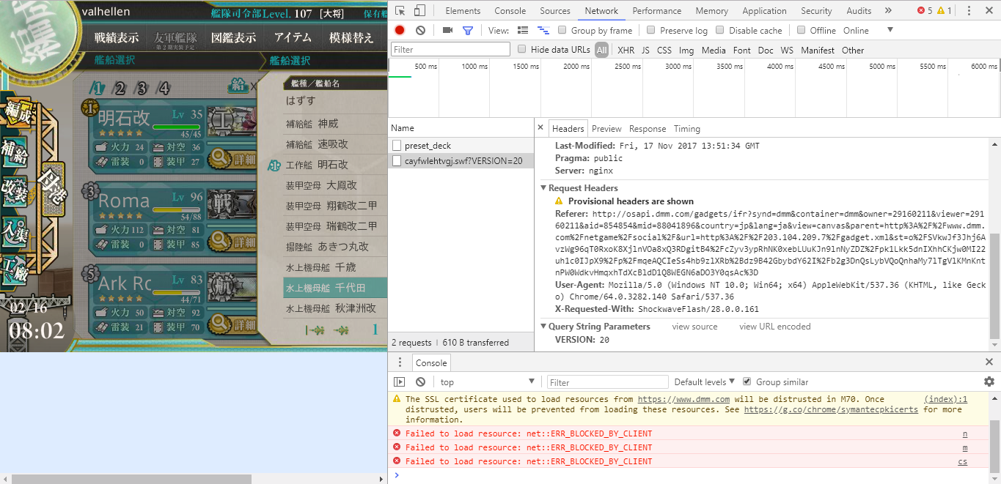This screenshot has height=484, width=1001.
Task: Clear the network log
Action: 420,30
